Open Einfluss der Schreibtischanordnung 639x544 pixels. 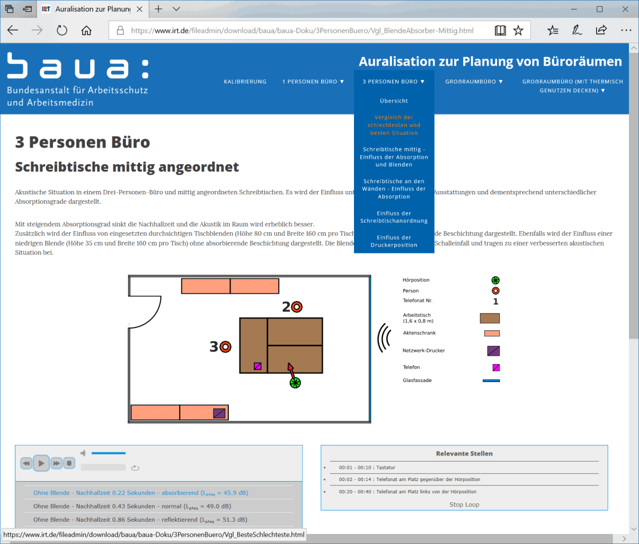coord(394,217)
